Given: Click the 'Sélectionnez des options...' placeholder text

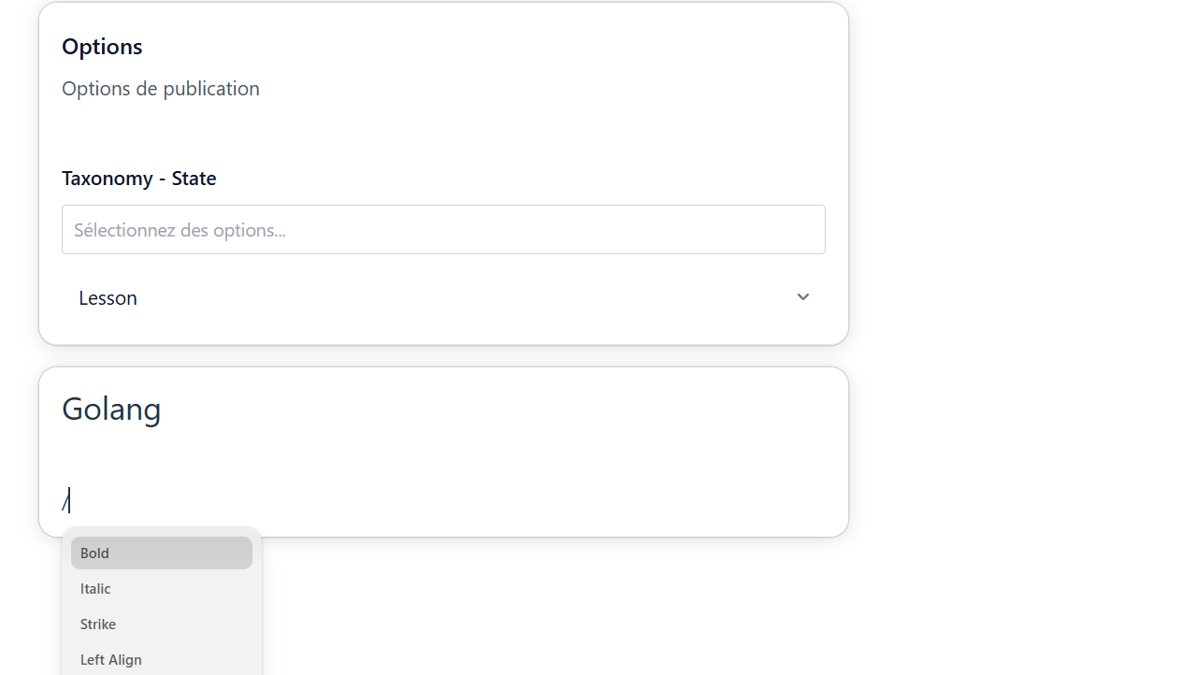Looking at the screenshot, I should tap(180, 230).
